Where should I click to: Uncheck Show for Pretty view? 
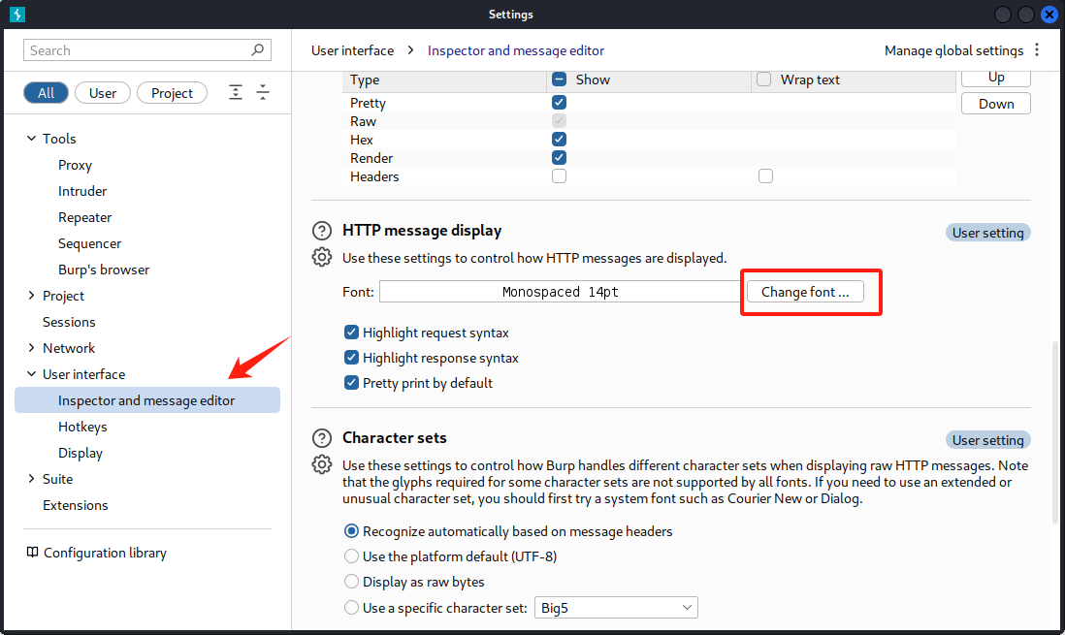click(559, 103)
